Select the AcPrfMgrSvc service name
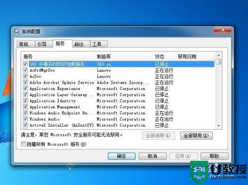The width and height of the screenshot is (248, 185). click(x=42, y=70)
